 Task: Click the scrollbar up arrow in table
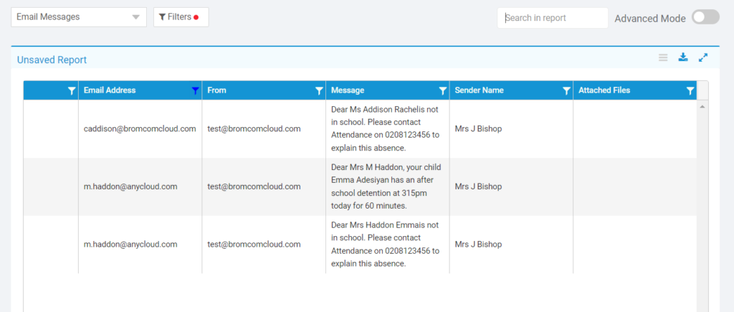702,107
